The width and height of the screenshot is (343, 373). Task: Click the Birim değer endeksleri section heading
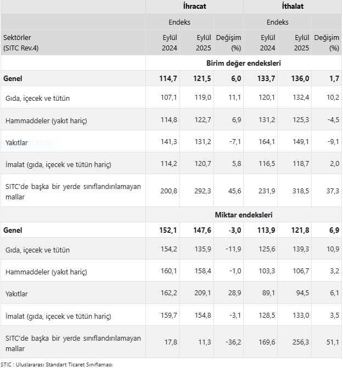(x=244, y=63)
